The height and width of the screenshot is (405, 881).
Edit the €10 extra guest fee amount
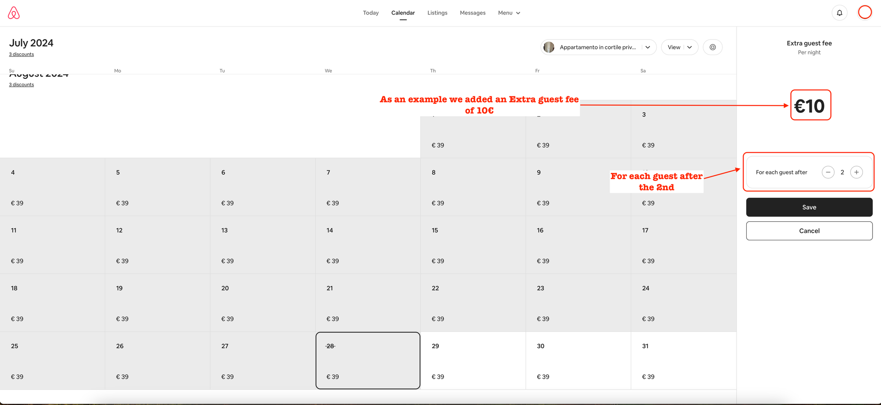(810, 106)
